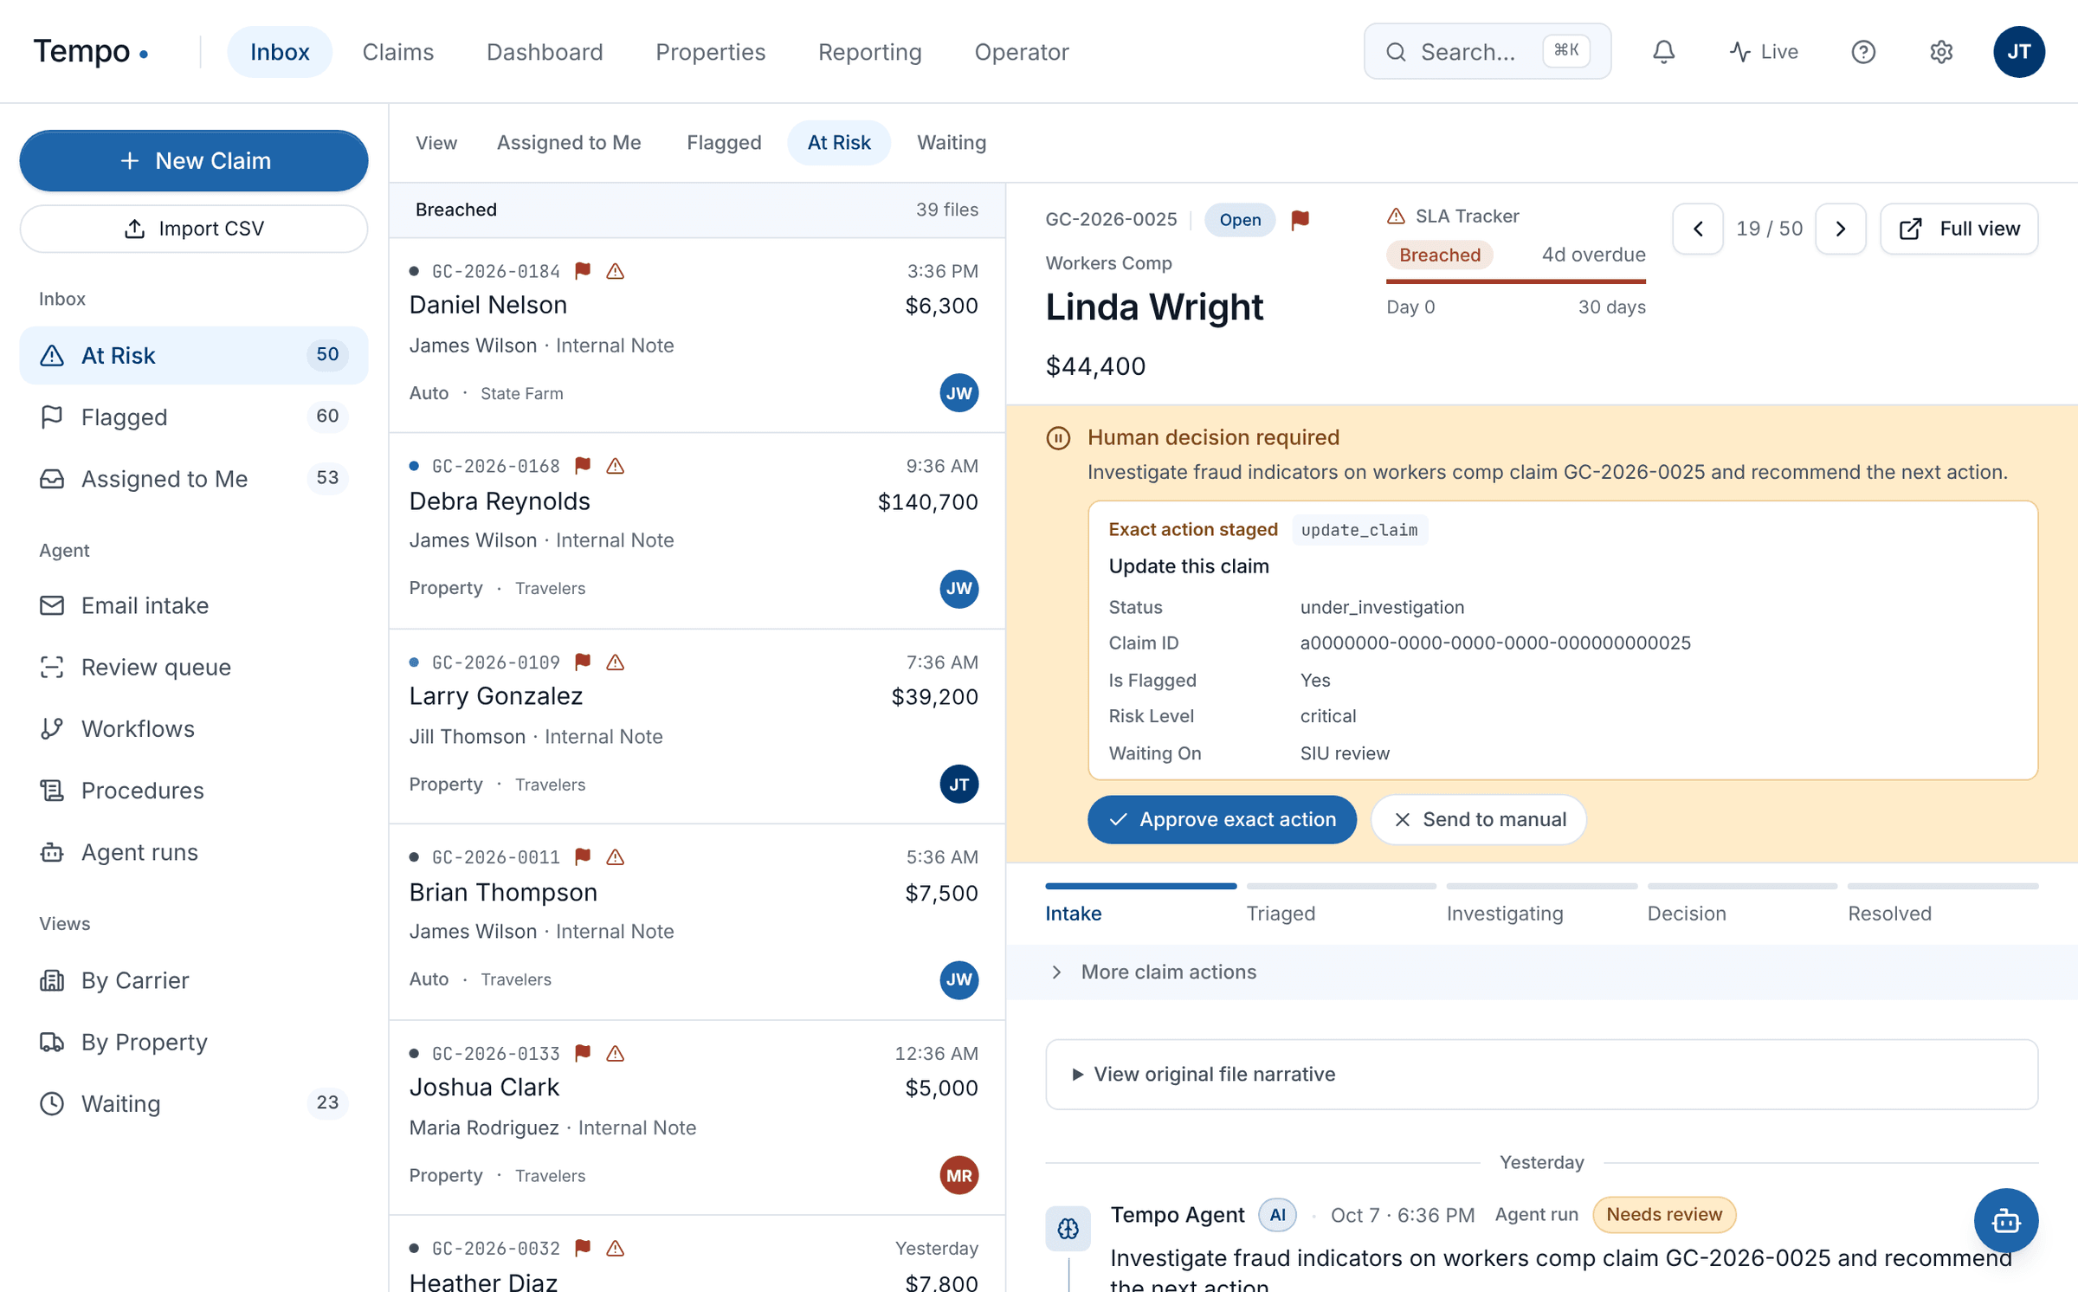Go to previous claim arrow

pyautogui.click(x=1698, y=229)
